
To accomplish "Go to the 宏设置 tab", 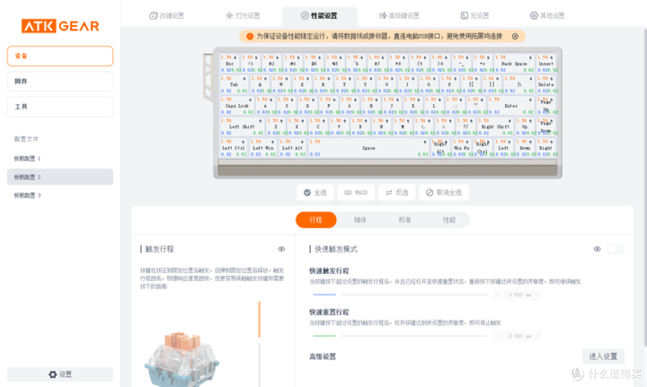I will pos(475,16).
